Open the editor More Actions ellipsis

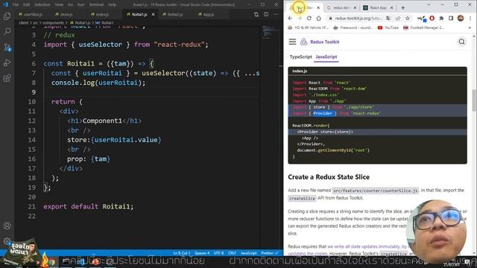tap(275, 14)
